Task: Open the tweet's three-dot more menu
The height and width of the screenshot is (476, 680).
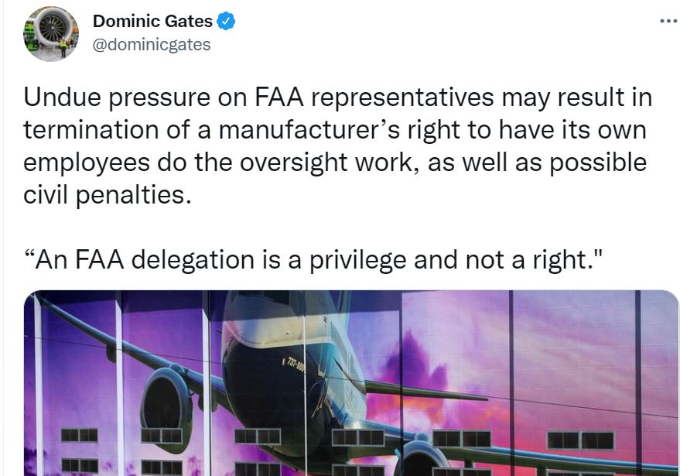Action: 668,20
